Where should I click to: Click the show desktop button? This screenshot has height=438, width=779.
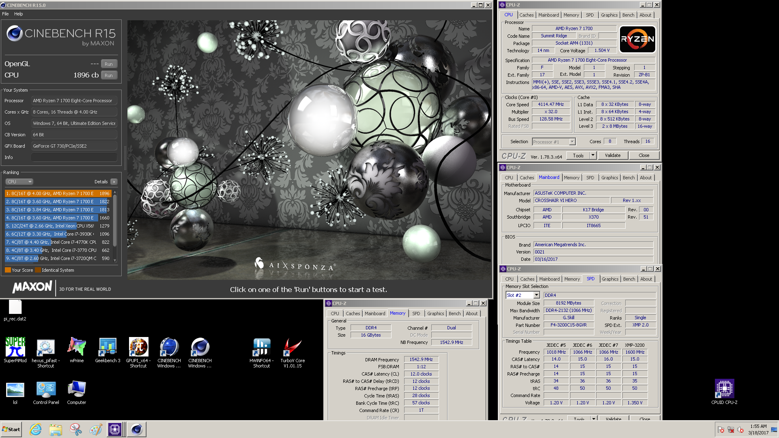coord(775,429)
